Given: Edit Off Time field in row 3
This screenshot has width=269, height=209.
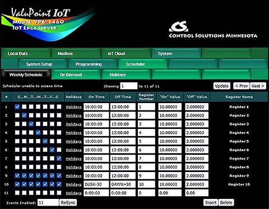Looking at the screenshot, I should click(123, 124).
